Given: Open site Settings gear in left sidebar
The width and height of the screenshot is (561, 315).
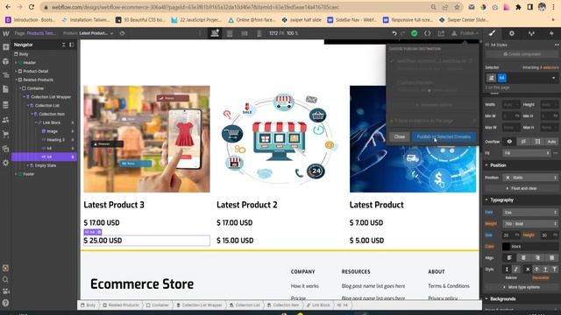Looking at the screenshot, I should click(x=6, y=163).
